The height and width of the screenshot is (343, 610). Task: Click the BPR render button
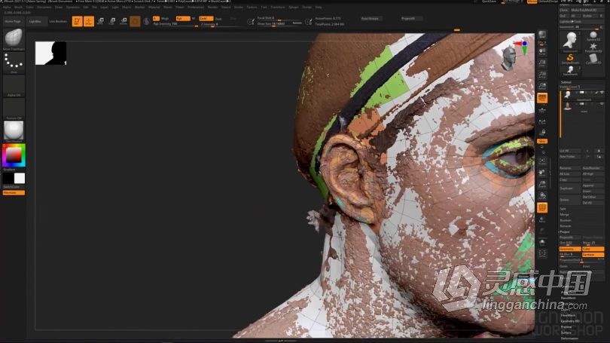(542, 35)
